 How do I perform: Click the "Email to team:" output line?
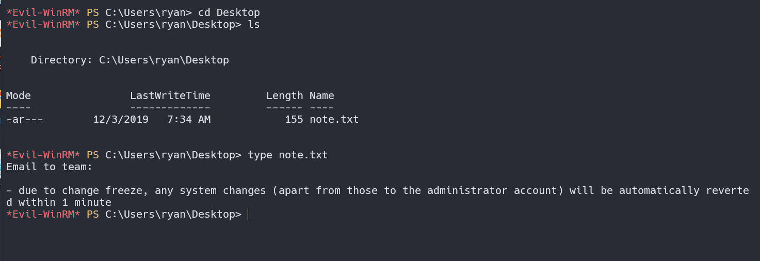tap(50, 167)
